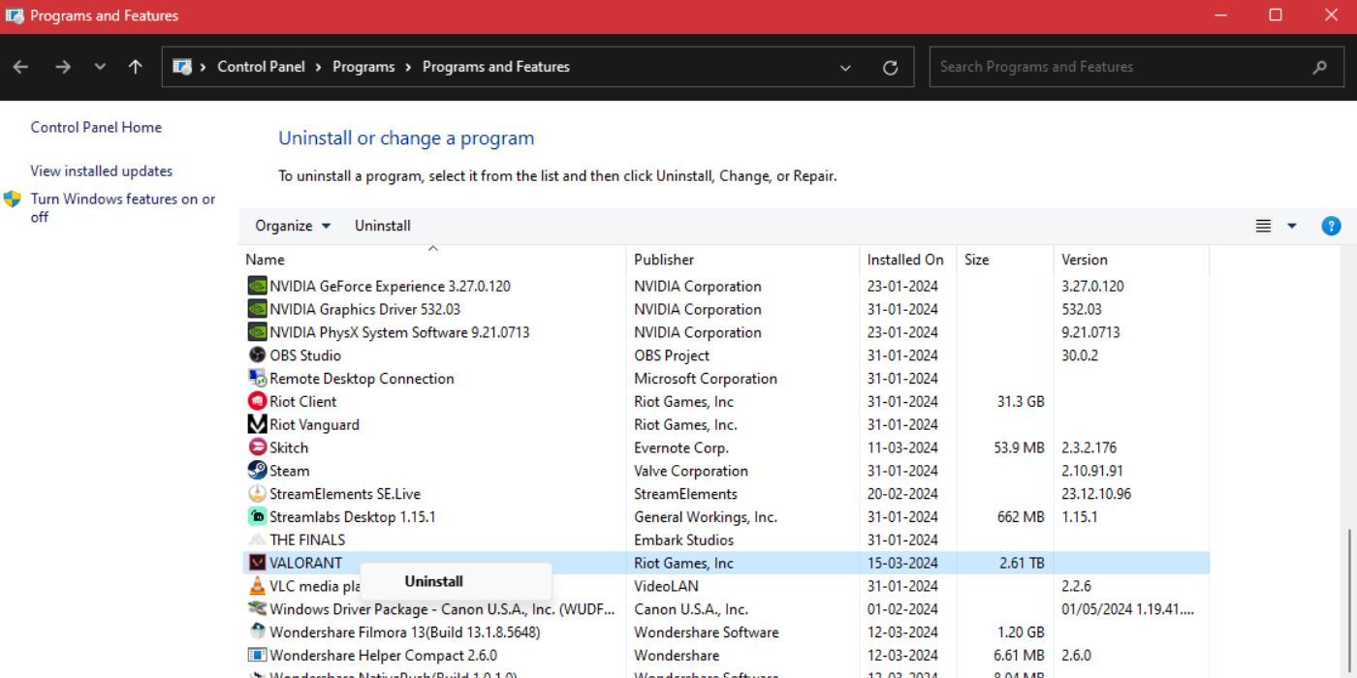Select the NVIDIA GeForce Experience icon

256,286
